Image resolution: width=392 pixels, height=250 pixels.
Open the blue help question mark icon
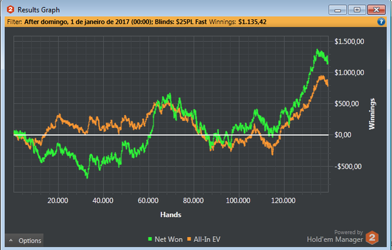381,22
